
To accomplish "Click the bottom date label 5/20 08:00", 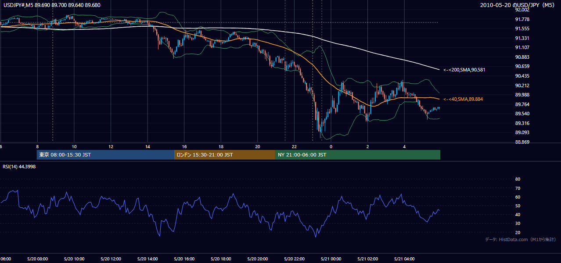I will point(37,259).
